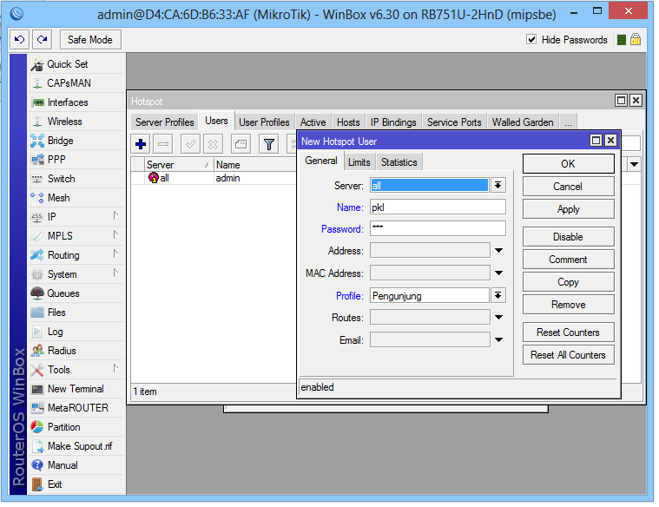Click the checkmark enable icon in Hotspot toolbar
Viewport: 659px width, 507px height.
(x=190, y=145)
